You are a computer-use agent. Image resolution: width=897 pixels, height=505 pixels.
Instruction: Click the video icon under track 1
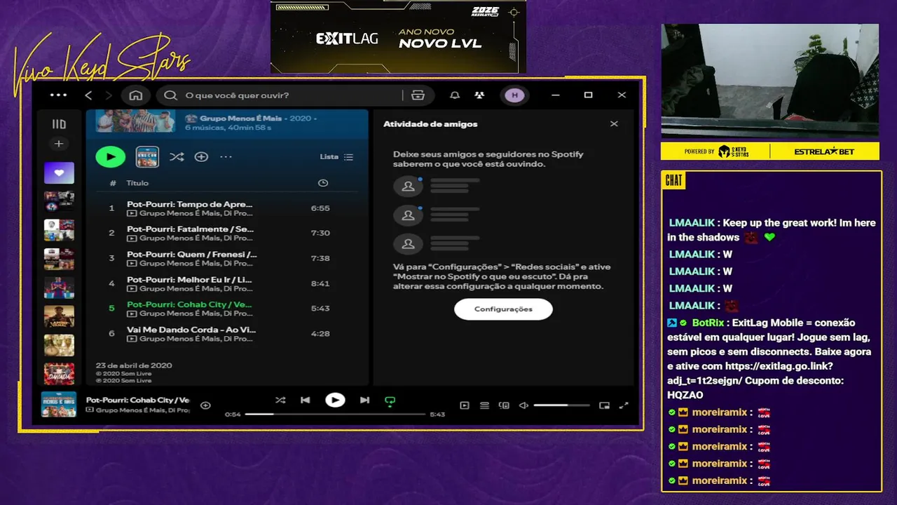[132, 213]
